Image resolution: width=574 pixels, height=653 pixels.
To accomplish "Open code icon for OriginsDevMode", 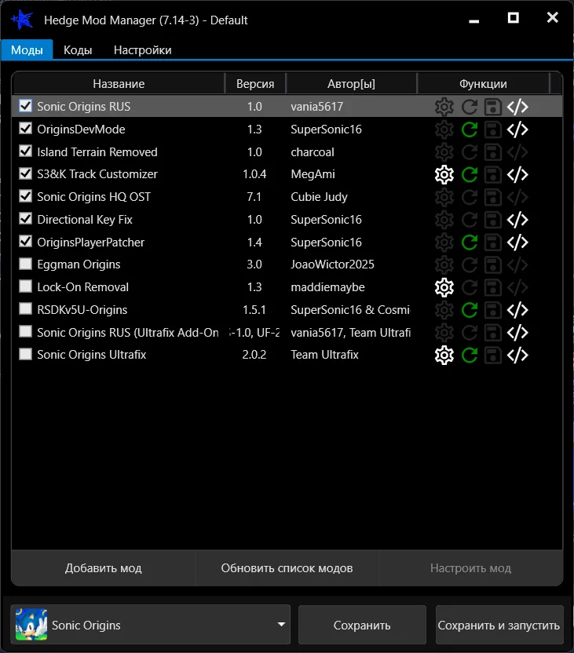I will click(x=517, y=130).
